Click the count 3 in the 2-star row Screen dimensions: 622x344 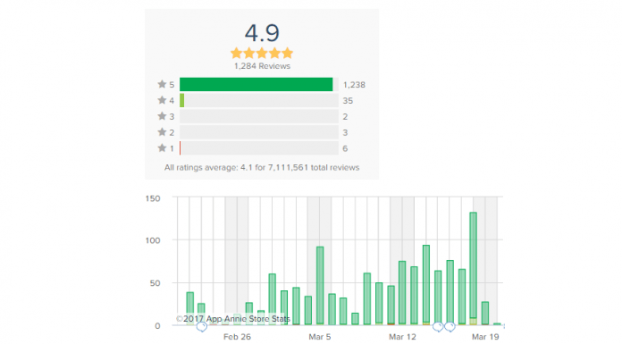click(345, 132)
